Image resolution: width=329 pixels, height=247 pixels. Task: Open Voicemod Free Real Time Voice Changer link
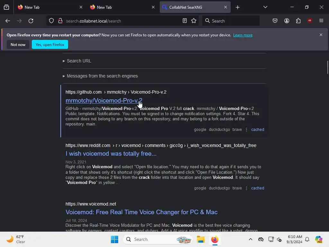141,212
